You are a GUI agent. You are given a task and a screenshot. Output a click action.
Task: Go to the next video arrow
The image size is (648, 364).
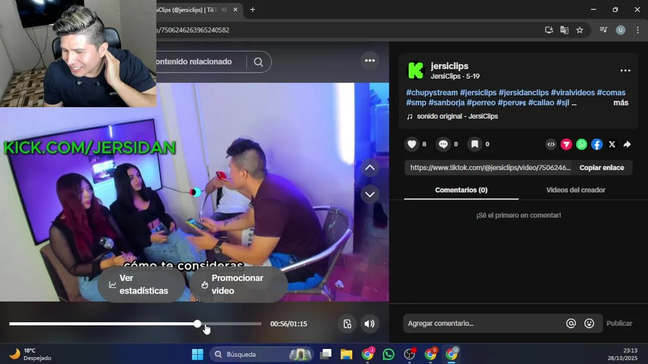(370, 194)
